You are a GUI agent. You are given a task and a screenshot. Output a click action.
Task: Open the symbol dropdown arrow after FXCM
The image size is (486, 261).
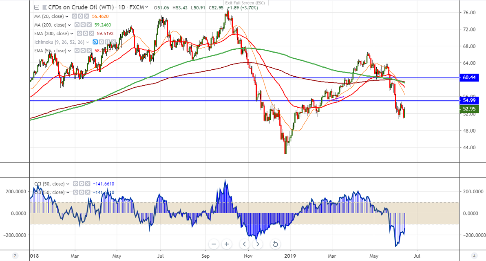tap(147, 7)
